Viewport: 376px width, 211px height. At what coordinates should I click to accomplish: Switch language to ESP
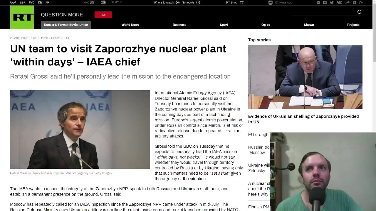pos(22,2)
